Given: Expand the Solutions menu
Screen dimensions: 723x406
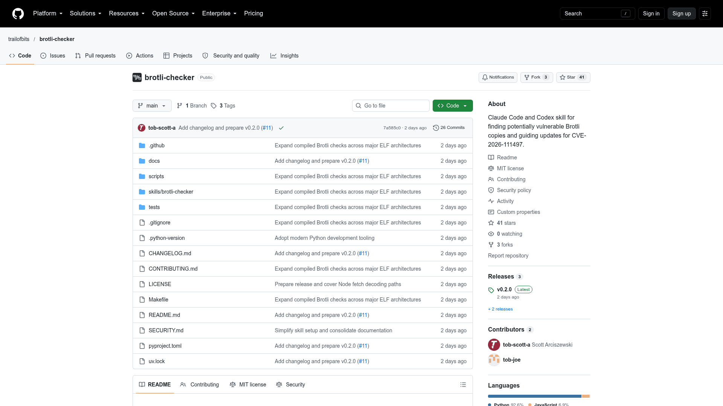Looking at the screenshot, I should pyautogui.click(x=85, y=14).
